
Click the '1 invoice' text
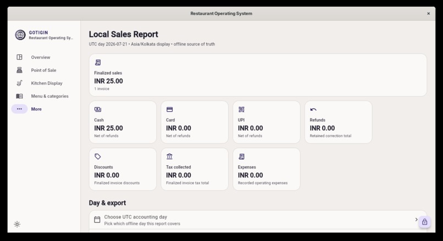click(x=102, y=89)
